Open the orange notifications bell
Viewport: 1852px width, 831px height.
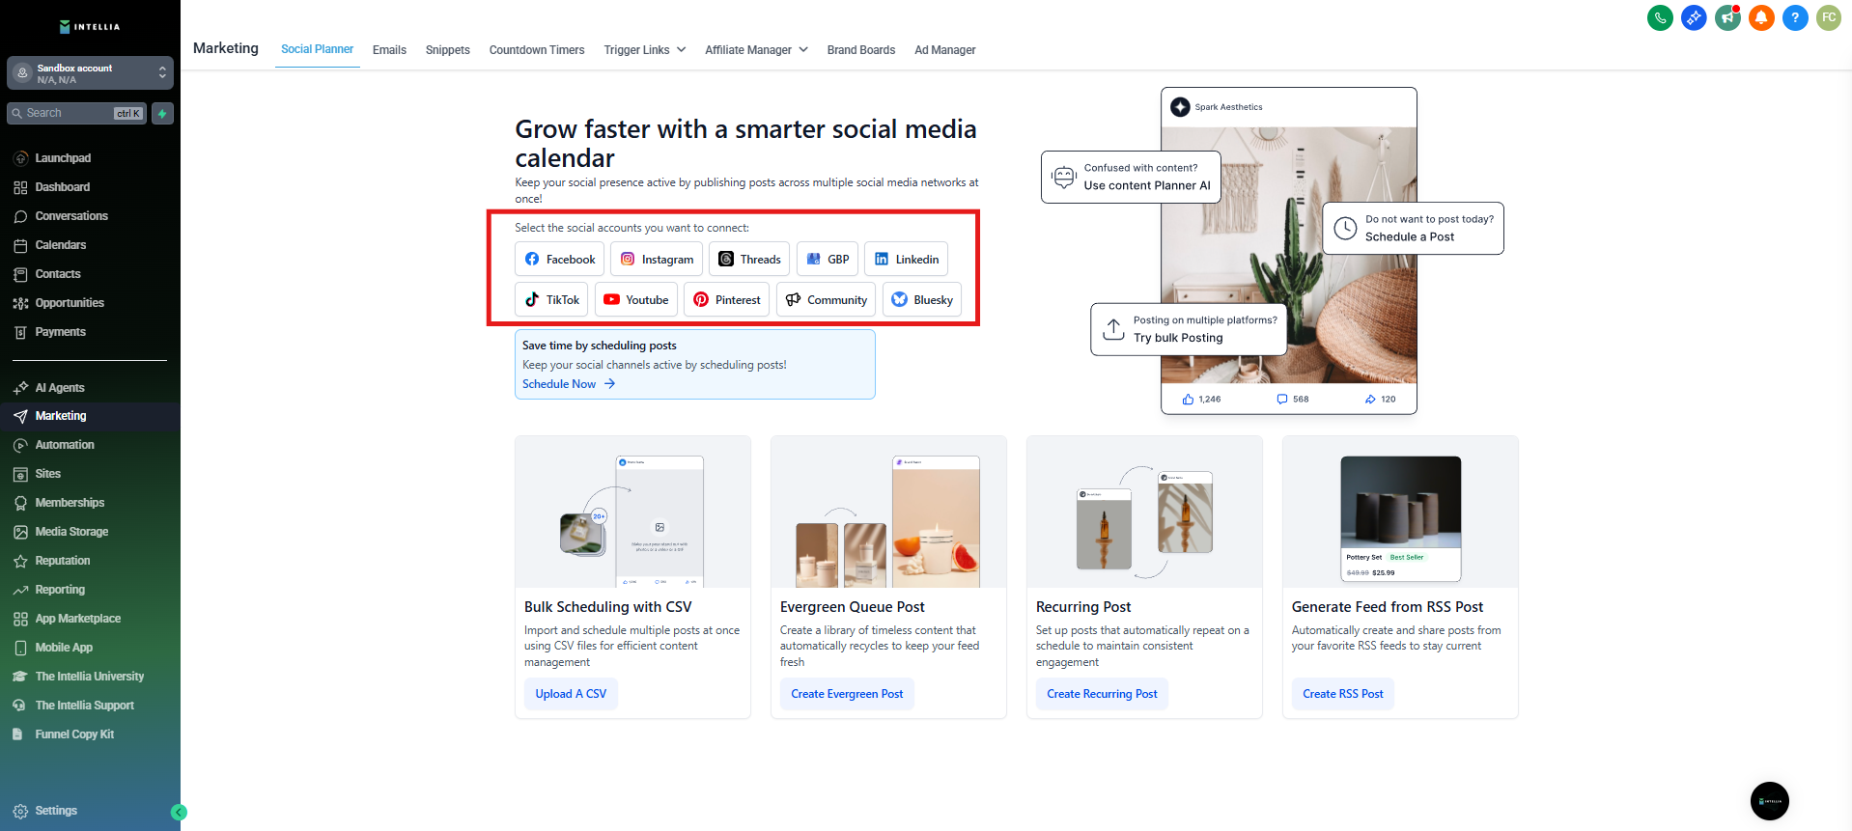click(x=1761, y=17)
